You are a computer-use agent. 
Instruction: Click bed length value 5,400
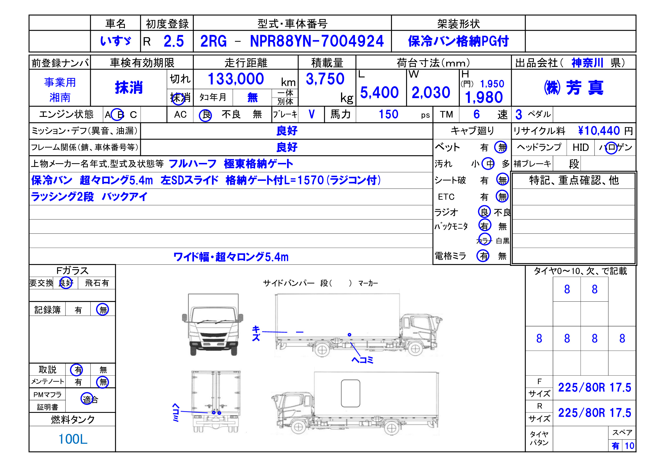coord(379,93)
